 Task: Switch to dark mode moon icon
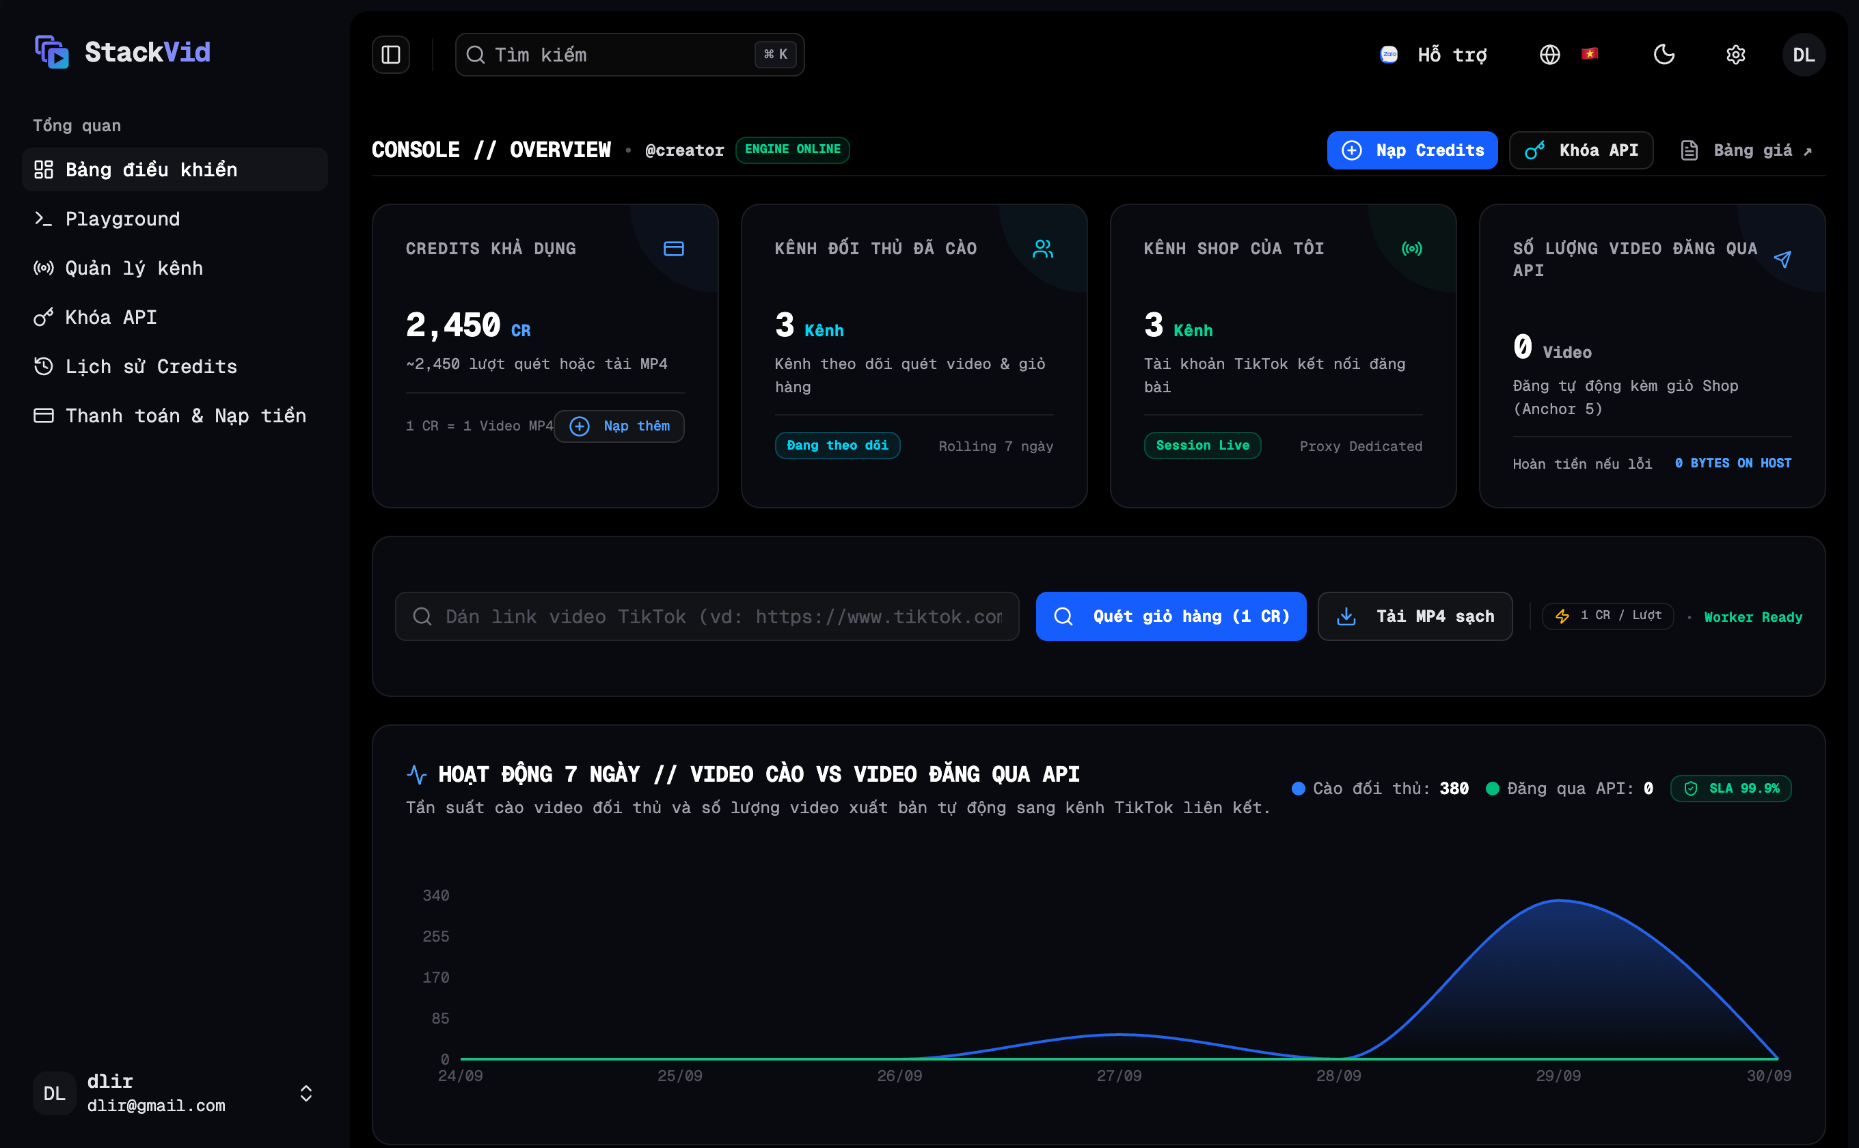1664,55
